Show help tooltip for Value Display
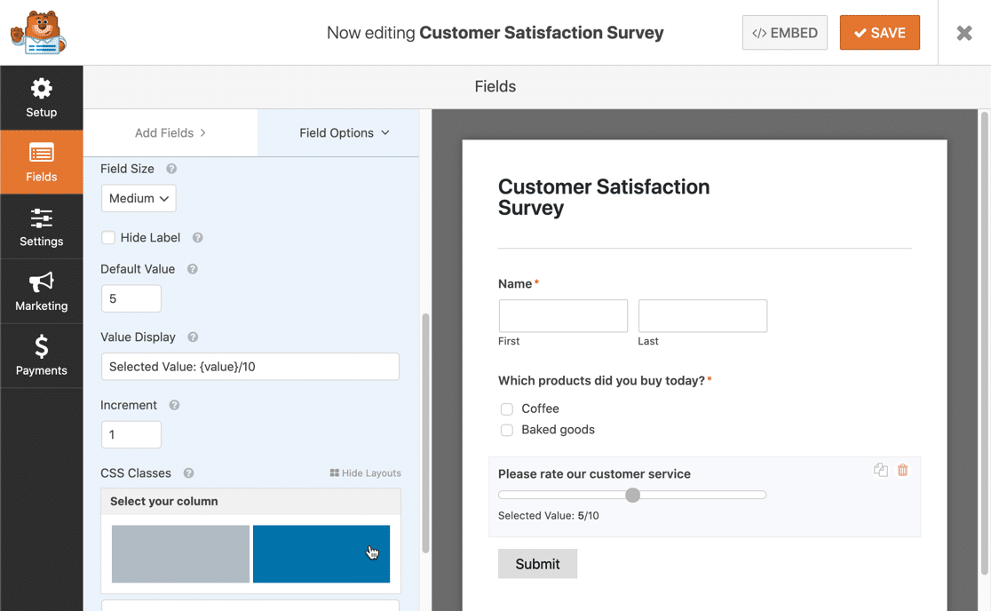 (x=193, y=337)
